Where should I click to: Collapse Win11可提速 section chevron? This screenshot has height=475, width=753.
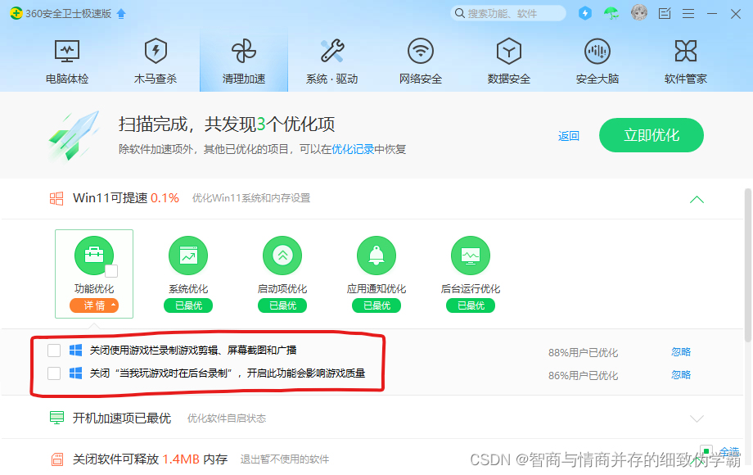click(x=697, y=200)
